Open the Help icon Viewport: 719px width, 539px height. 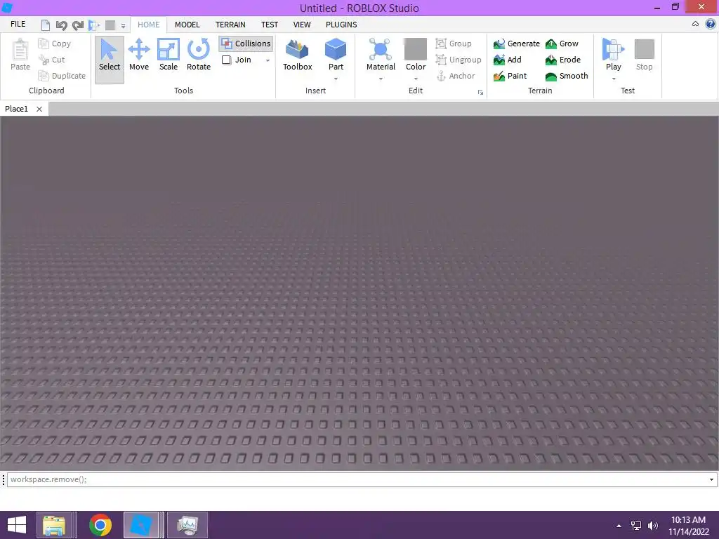pyautogui.click(x=711, y=24)
